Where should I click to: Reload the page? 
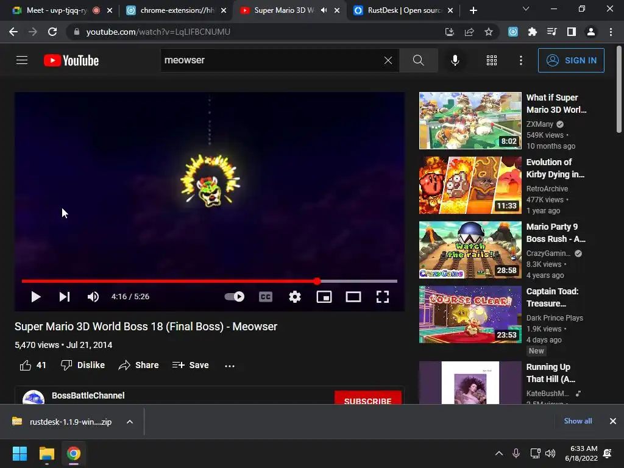52,32
